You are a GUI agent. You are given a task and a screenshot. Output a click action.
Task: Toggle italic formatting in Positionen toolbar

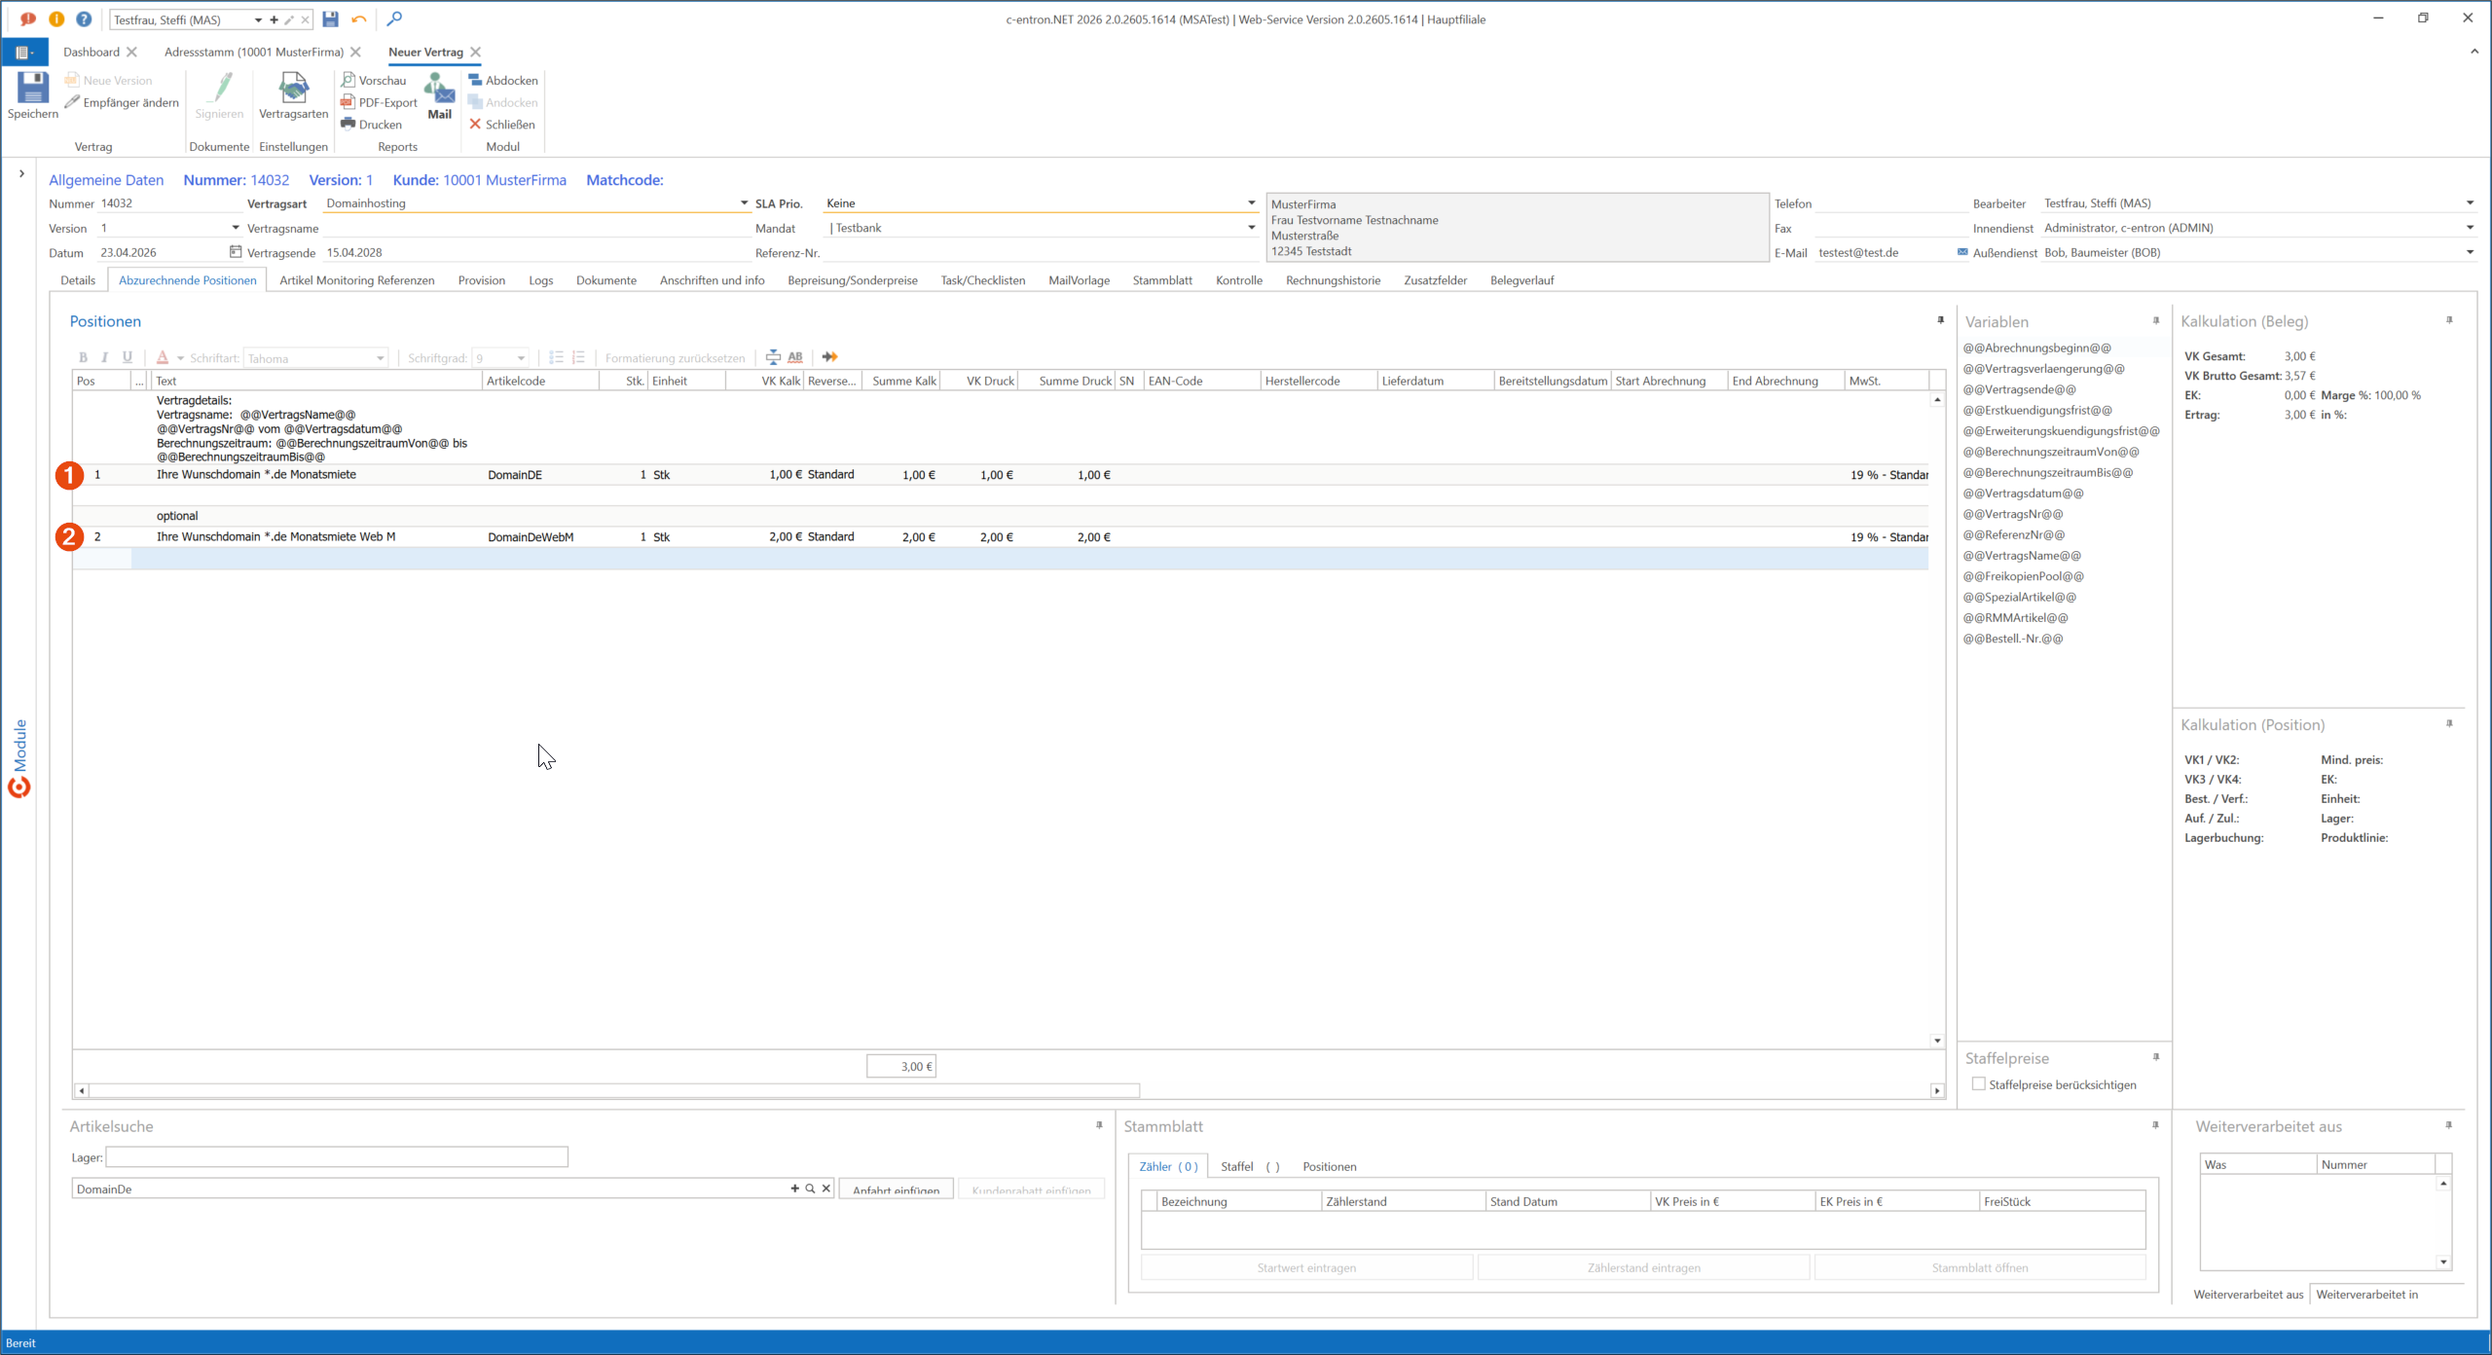[105, 357]
